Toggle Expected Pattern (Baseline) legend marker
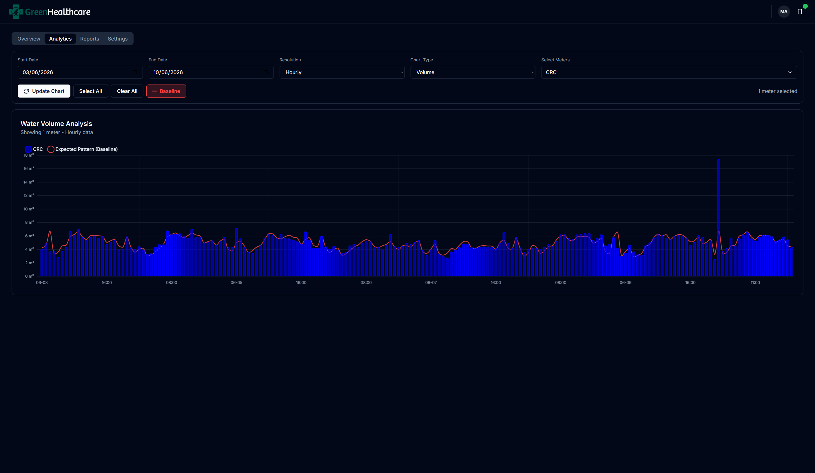Image resolution: width=815 pixels, height=473 pixels. coord(50,149)
